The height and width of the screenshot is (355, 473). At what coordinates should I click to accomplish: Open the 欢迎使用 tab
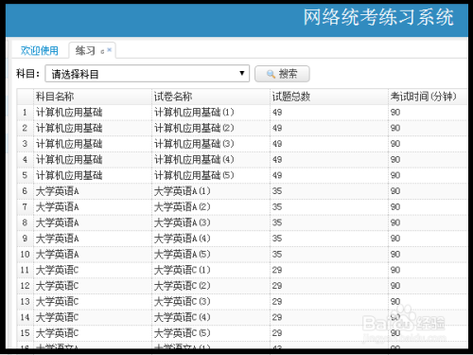coord(40,50)
